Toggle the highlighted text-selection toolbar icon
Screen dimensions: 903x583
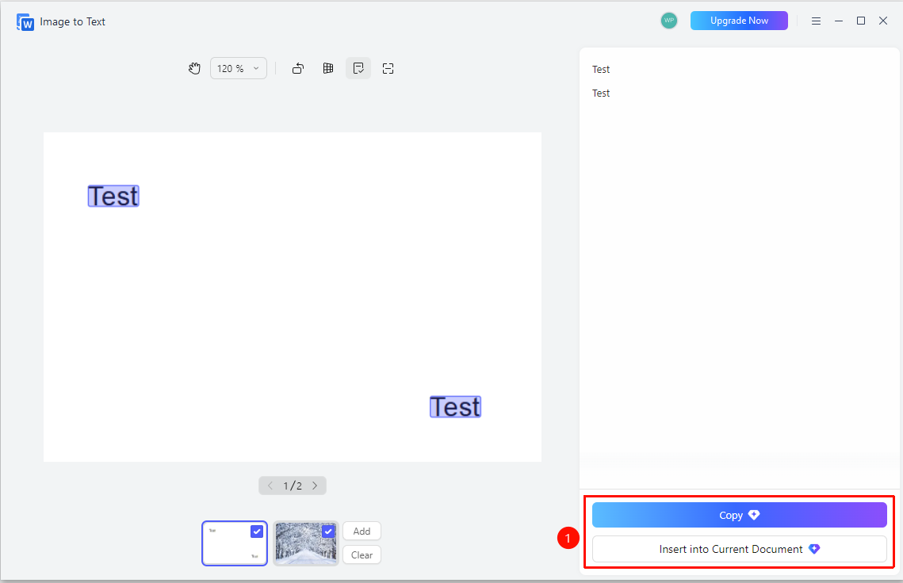point(358,68)
